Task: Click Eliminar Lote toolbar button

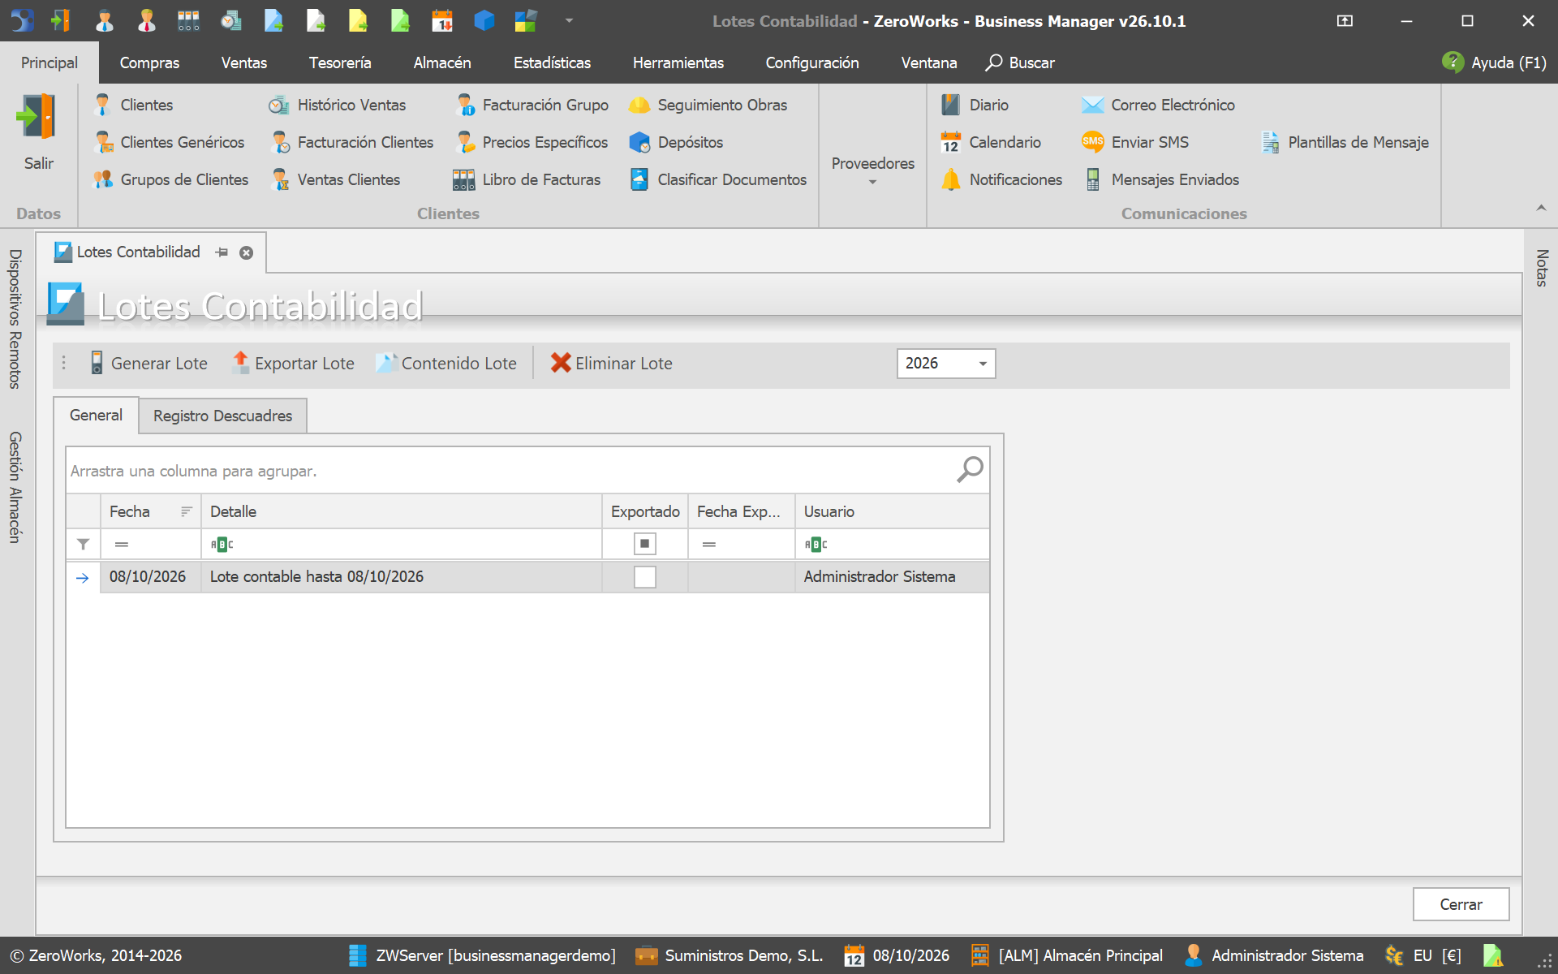Action: pyautogui.click(x=612, y=363)
